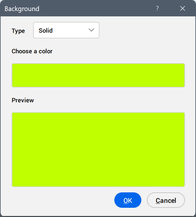Screen dimensions: 196x217
Task: Click the Preview label text
Action: (x=23, y=100)
